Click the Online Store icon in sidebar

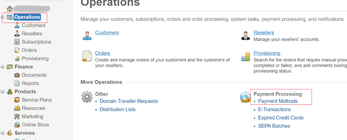pos(17,125)
